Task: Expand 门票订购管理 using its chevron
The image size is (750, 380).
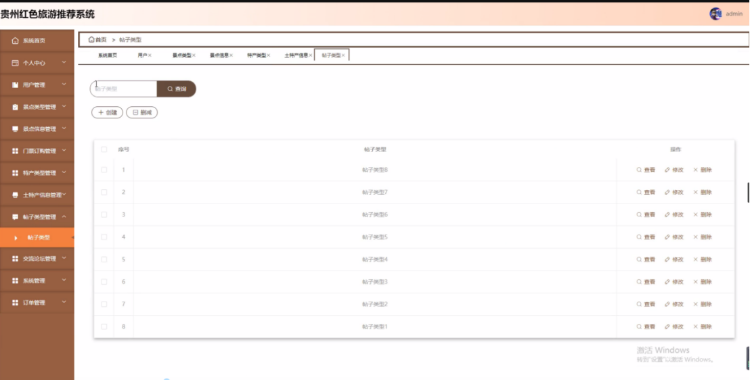Action: pyautogui.click(x=64, y=151)
